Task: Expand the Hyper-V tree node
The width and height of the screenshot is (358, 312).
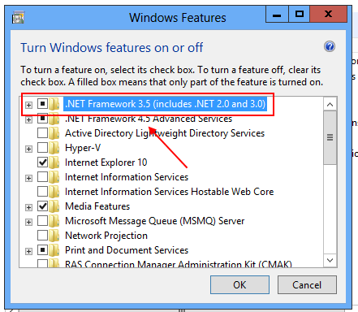Action: coord(28,149)
